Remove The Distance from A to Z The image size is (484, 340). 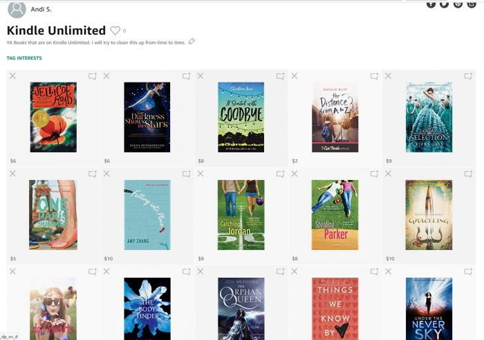tap(295, 75)
